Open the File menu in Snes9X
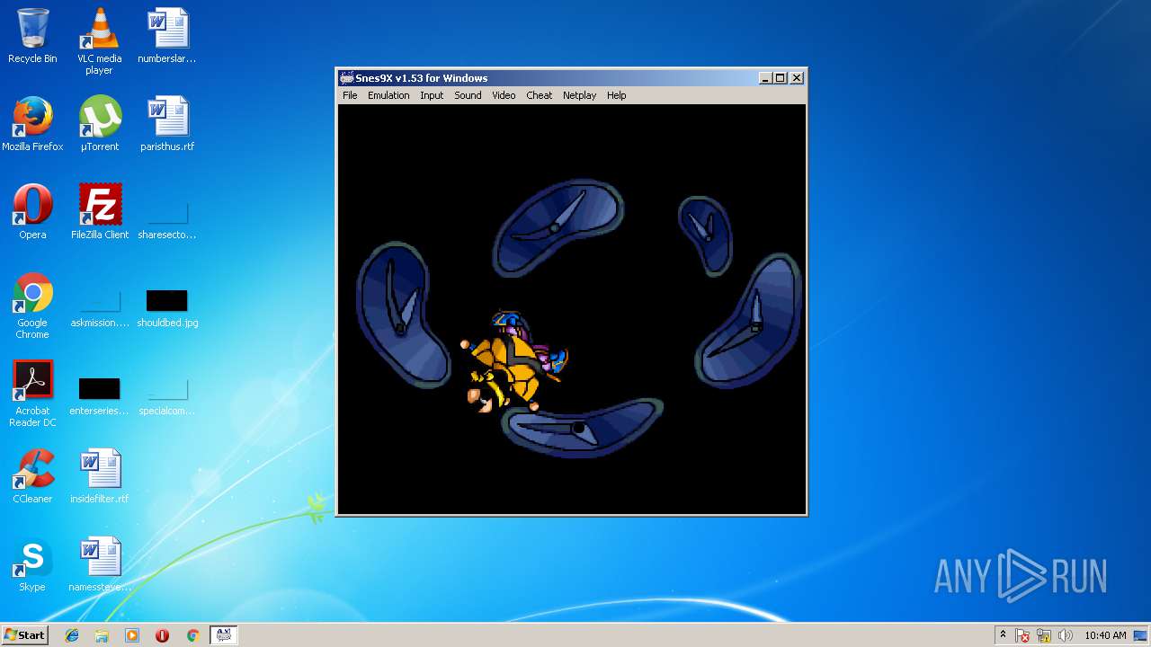The image size is (1151, 647). coord(350,95)
